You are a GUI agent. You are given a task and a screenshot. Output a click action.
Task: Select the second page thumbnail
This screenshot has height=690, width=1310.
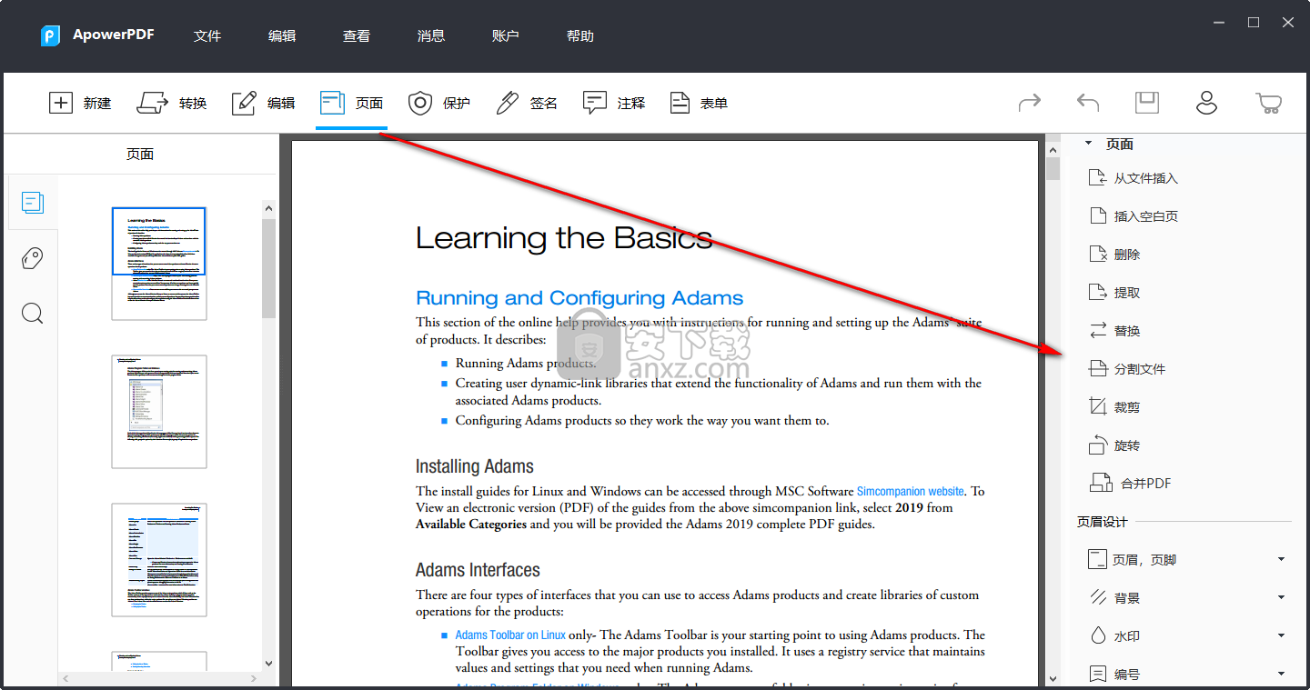pyautogui.click(x=159, y=412)
